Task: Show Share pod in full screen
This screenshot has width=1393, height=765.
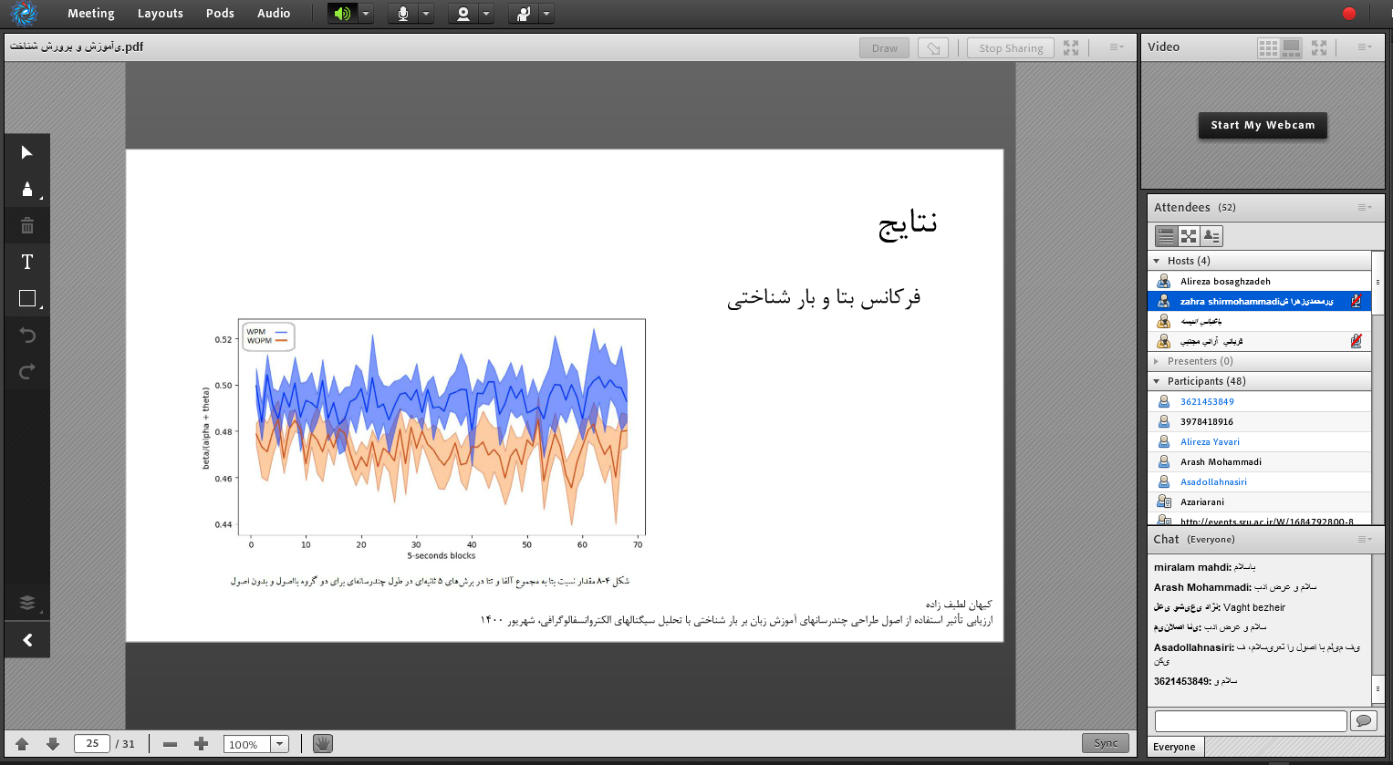Action: [1071, 47]
